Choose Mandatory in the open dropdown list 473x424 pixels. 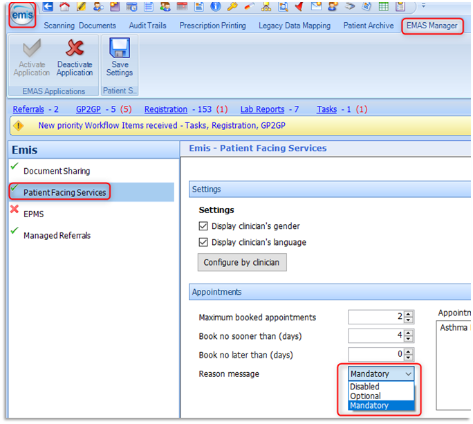pyautogui.click(x=381, y=405)
